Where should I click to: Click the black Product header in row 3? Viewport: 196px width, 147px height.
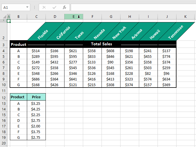[x=18, y=44]
